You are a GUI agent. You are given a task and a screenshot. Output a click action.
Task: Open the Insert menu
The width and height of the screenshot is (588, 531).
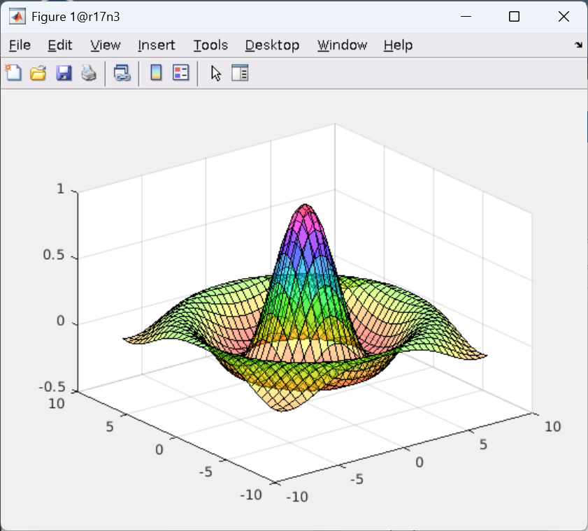click(157, 45)
